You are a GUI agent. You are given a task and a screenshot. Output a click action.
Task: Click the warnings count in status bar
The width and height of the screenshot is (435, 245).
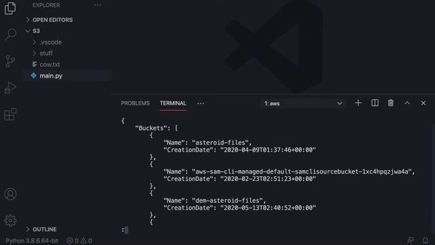coord(86,240)
